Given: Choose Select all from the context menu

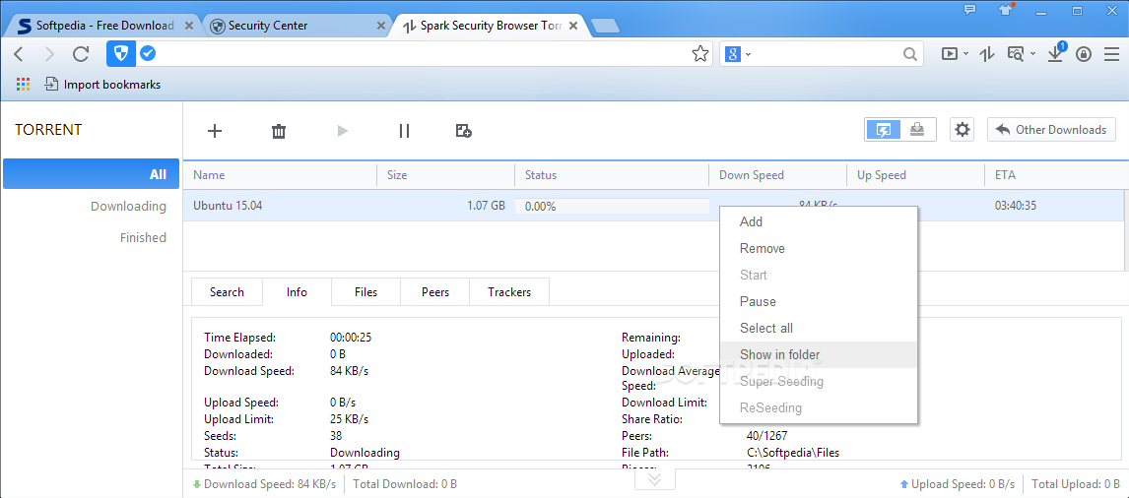Looking at the screenshot, I should [x=819, y=328].
